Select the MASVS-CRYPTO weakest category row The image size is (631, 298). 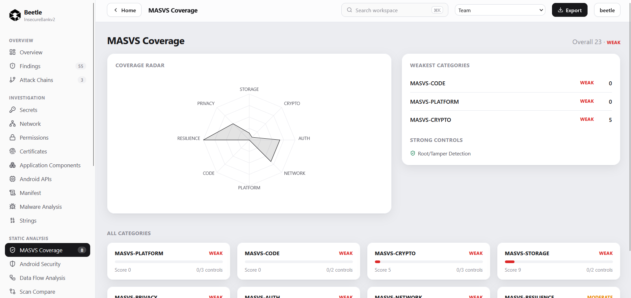(x=511, y=120)
